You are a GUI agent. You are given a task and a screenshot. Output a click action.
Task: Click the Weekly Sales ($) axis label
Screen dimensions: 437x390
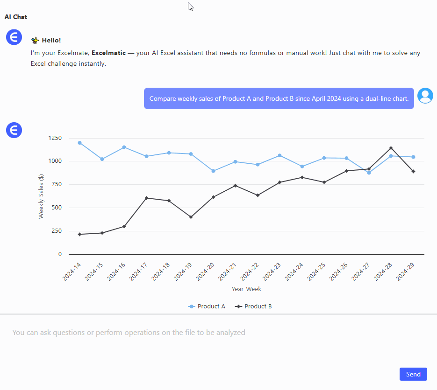[41, 196]
